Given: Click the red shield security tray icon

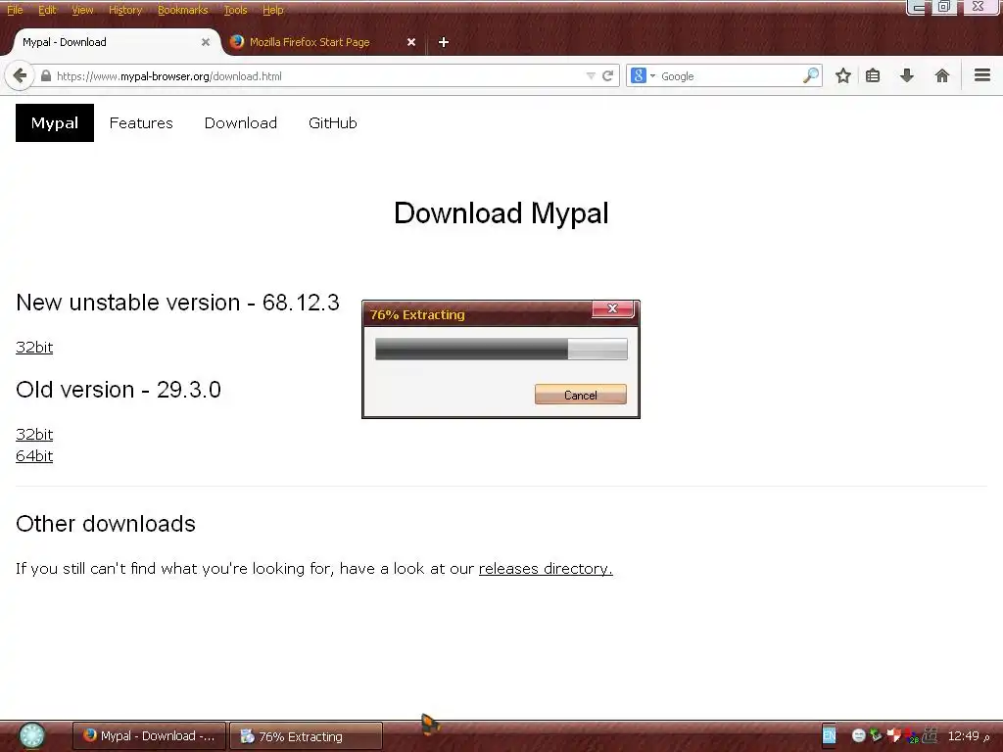Looking at the screenshot, I should point(893,736).
